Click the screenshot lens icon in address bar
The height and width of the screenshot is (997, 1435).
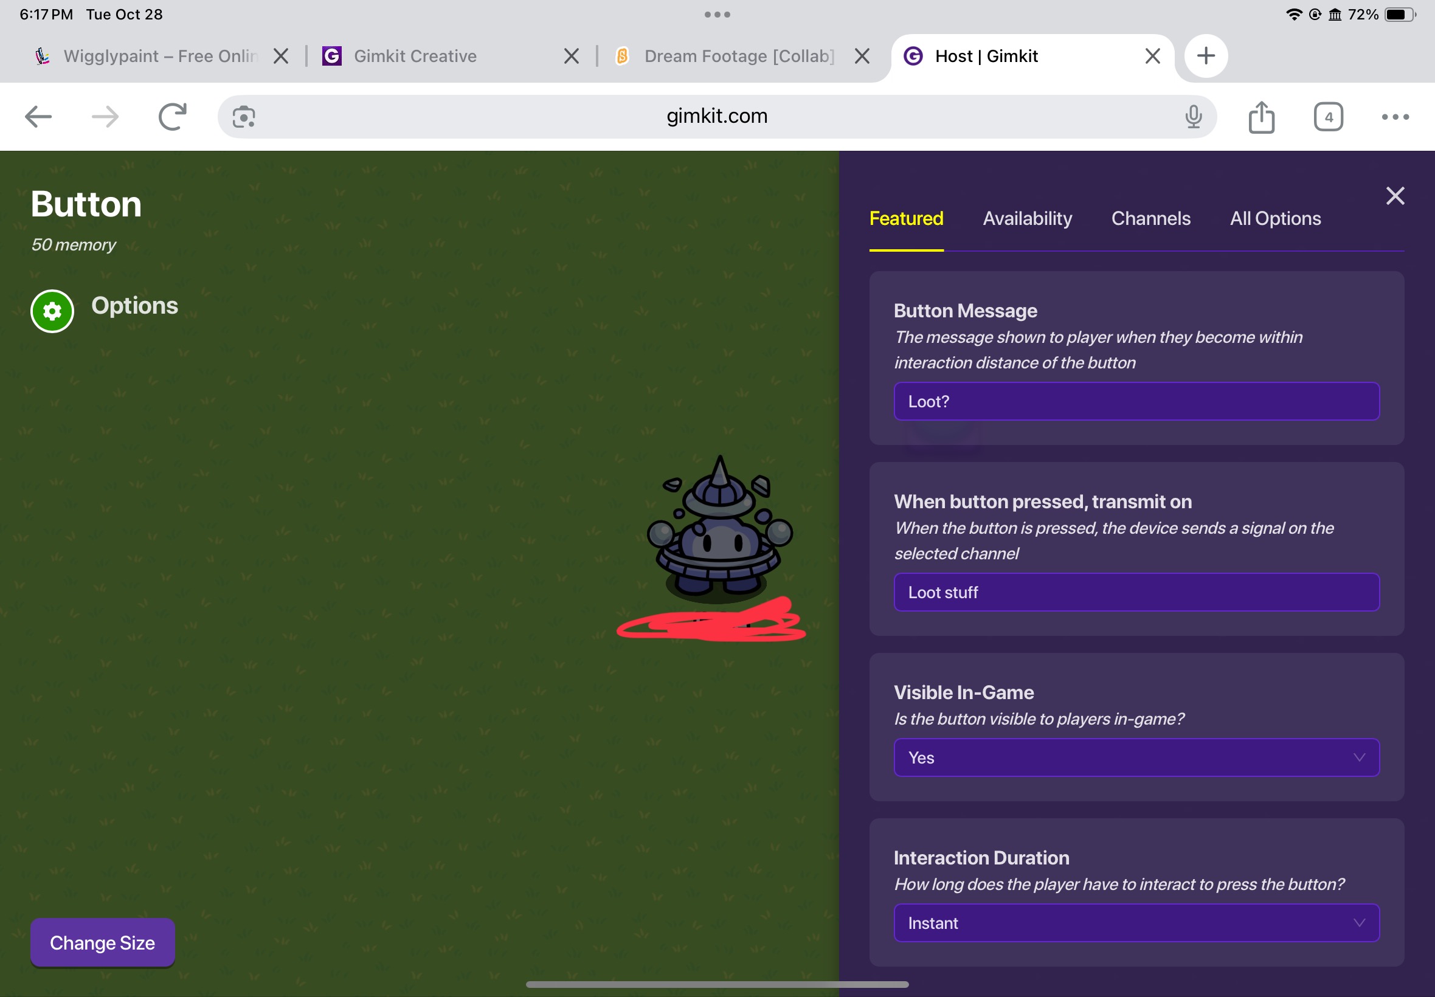pos(244,117)
